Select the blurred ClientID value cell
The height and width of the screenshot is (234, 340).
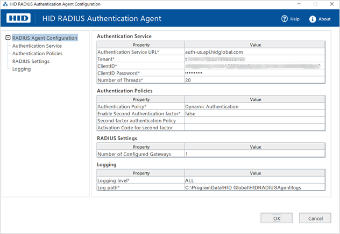(x=255, y=66)
